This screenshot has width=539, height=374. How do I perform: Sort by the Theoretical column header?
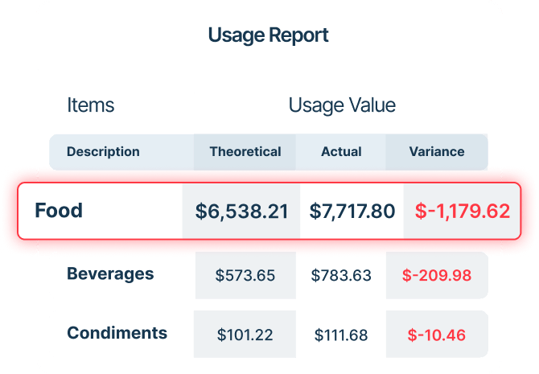coord(245,151)
